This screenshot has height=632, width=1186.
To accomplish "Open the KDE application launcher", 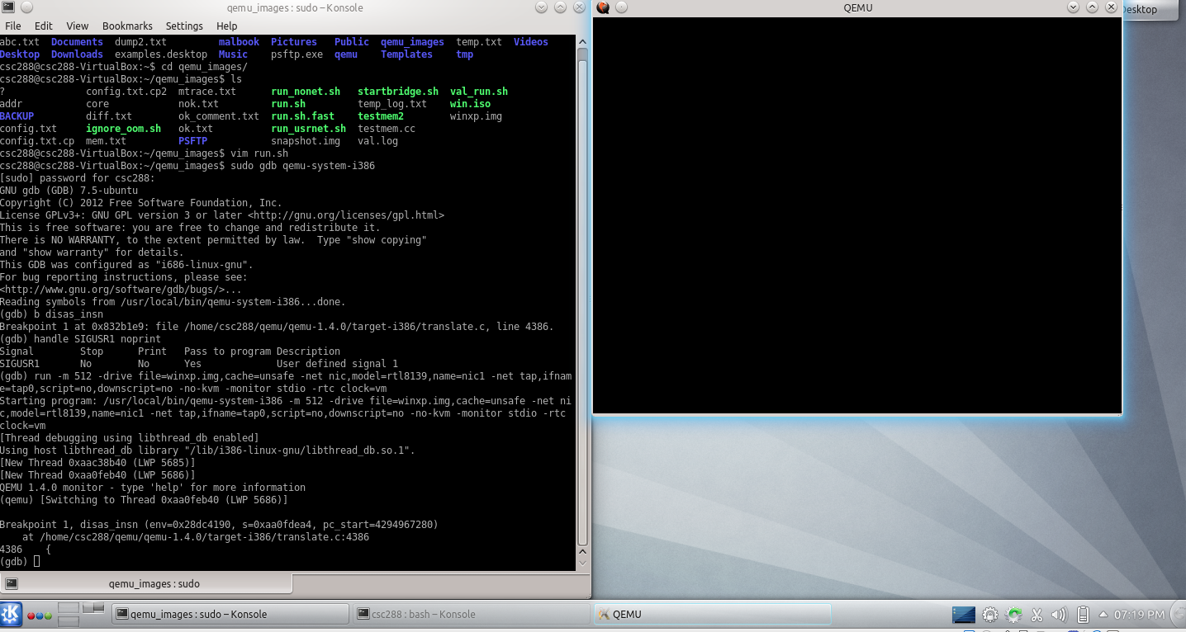I will coord(12,614).
